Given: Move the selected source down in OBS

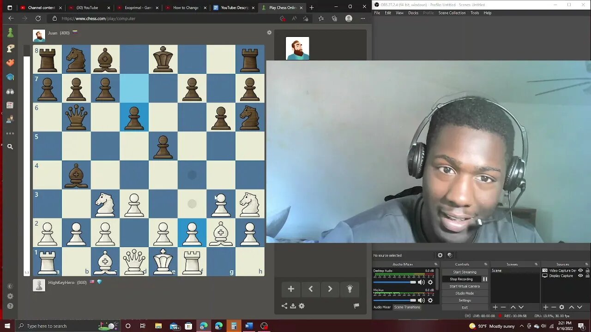Looking at the screenshot, I should (x=579, y=307).
